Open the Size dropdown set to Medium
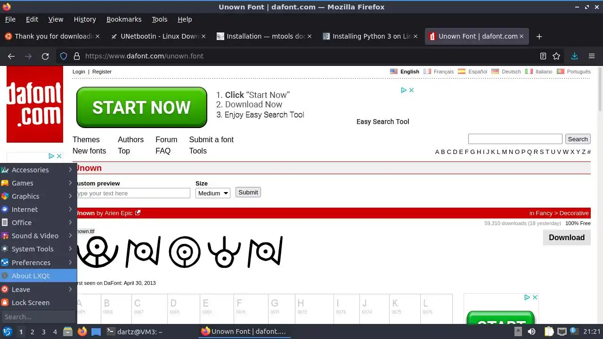603x339 pixels. [213, 193]
